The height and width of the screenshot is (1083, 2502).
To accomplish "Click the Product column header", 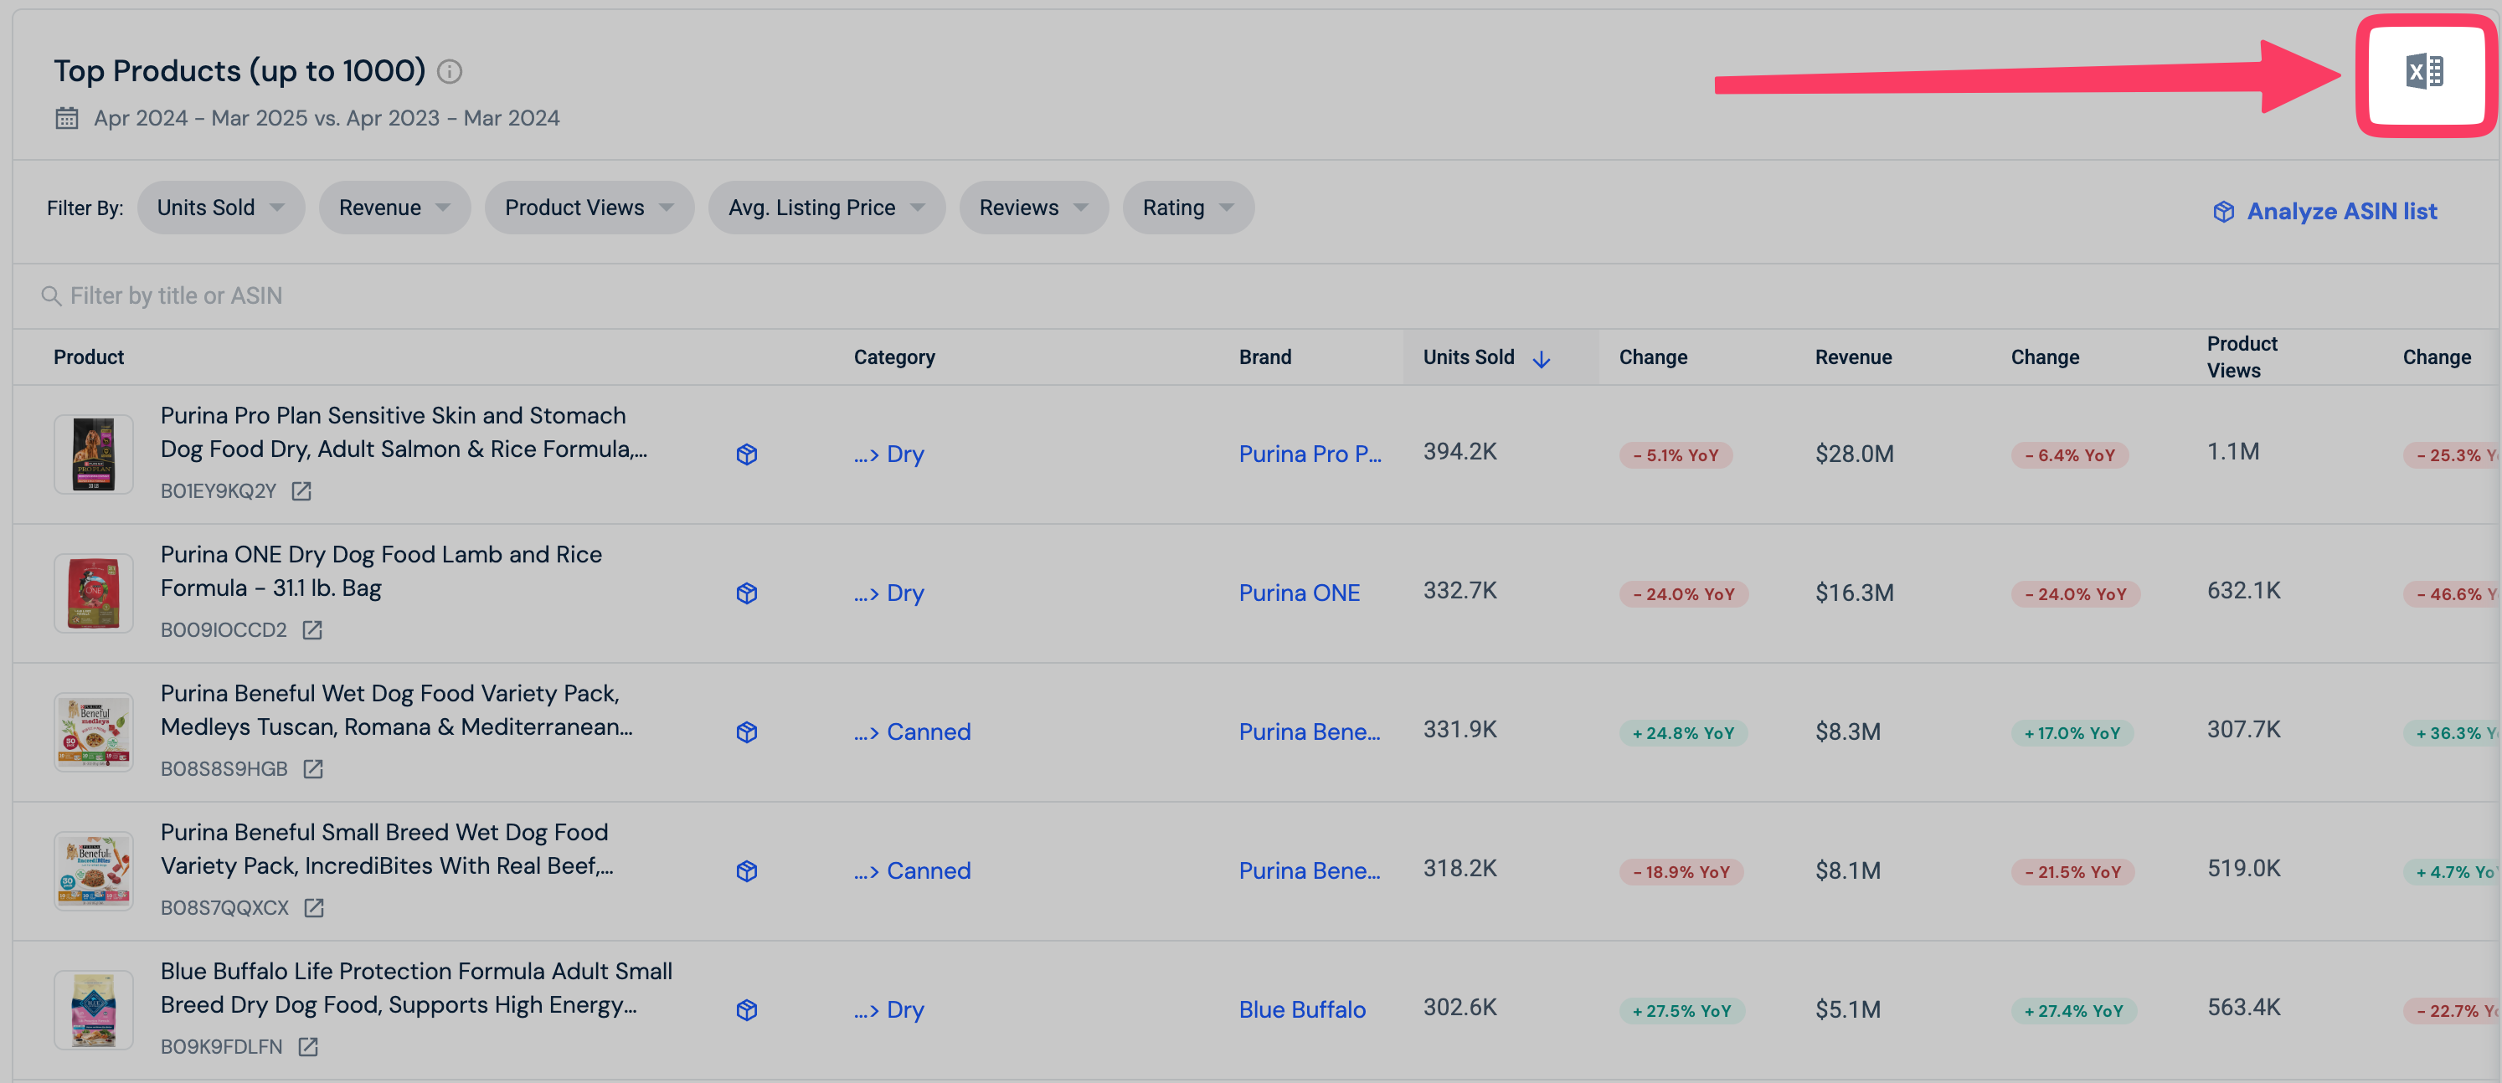I will coord(89,357).
